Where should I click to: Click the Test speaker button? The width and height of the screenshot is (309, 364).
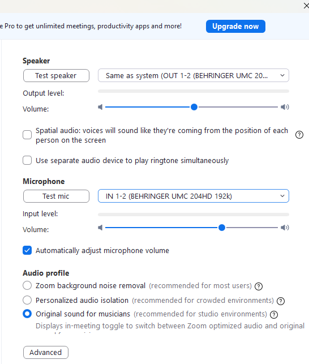56,75
